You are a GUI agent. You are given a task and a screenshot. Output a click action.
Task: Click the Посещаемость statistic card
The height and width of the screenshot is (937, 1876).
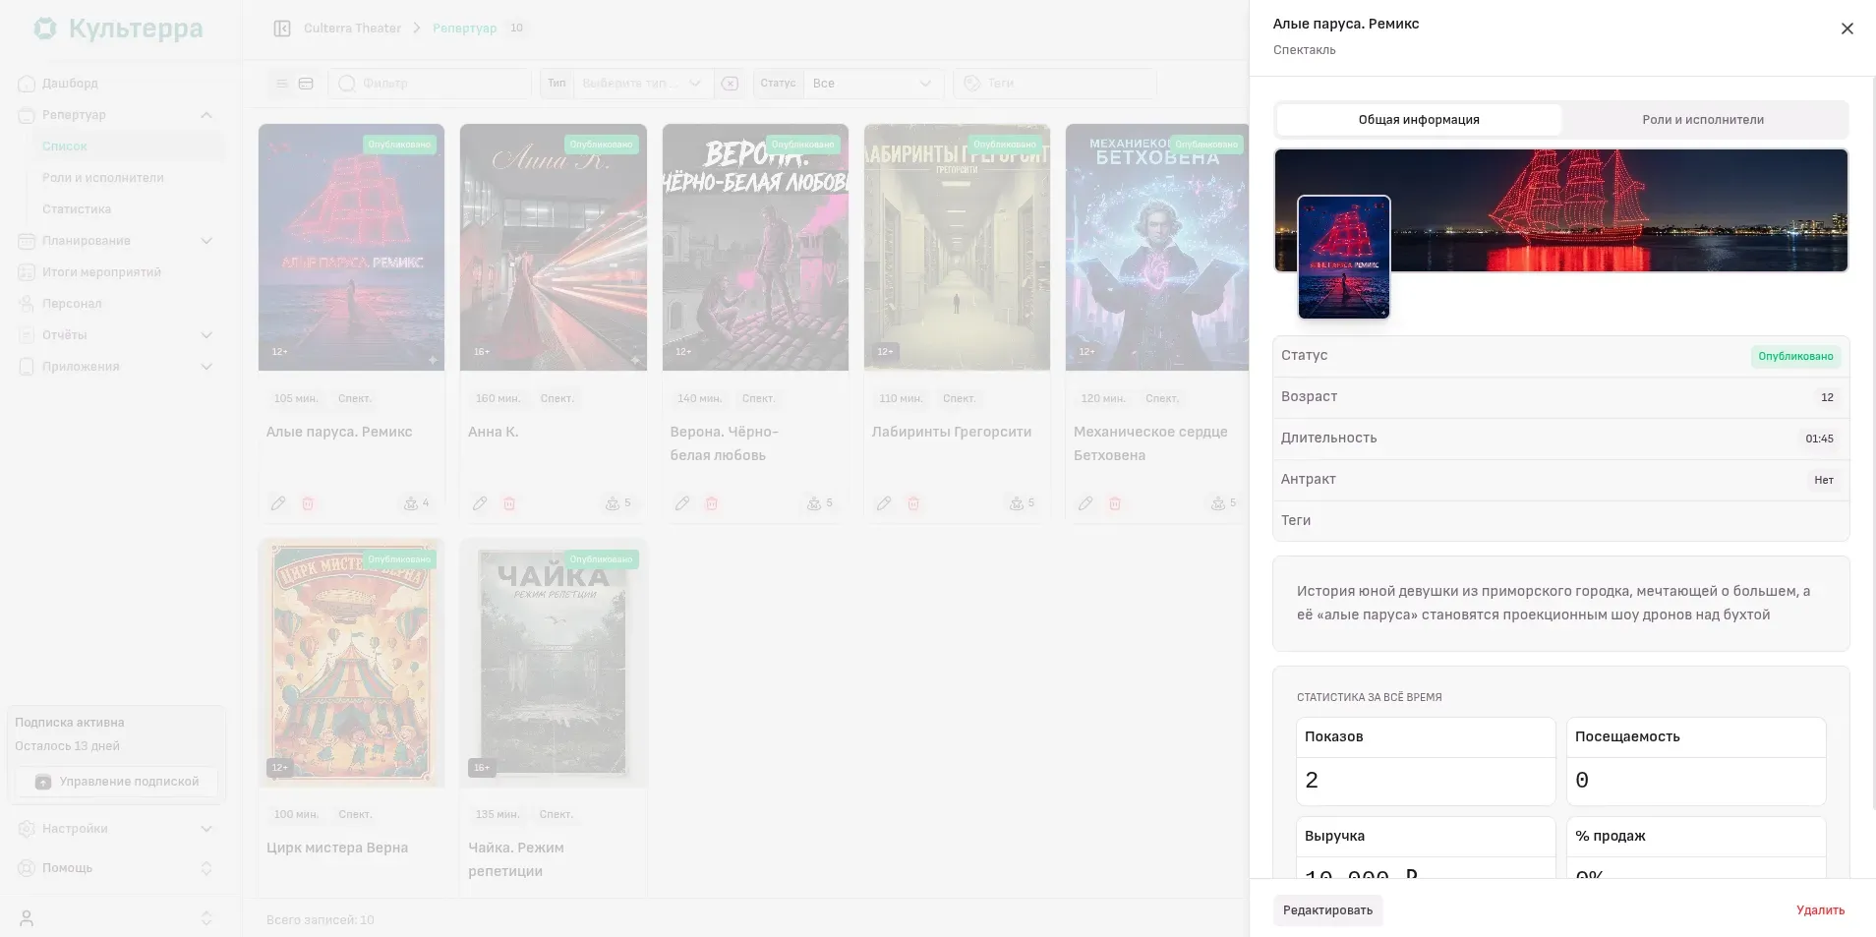click(1696, 762)
